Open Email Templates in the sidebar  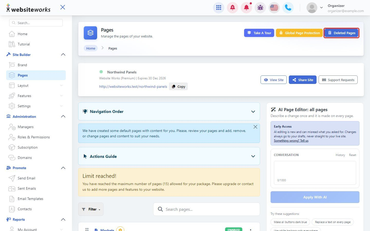36,199
